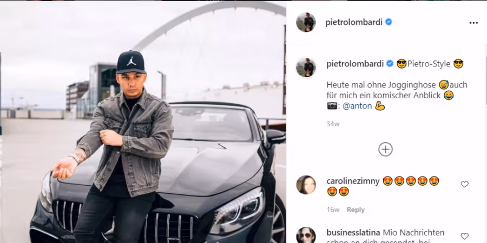Like businesslatina's comment with heart icon
Screen dimensions: 487x243
[x=464, y=236]
